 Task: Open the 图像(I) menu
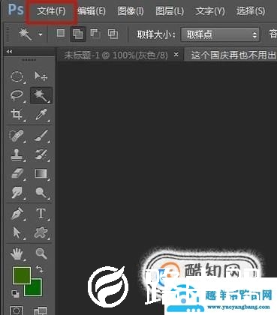(x=131, y=11)
